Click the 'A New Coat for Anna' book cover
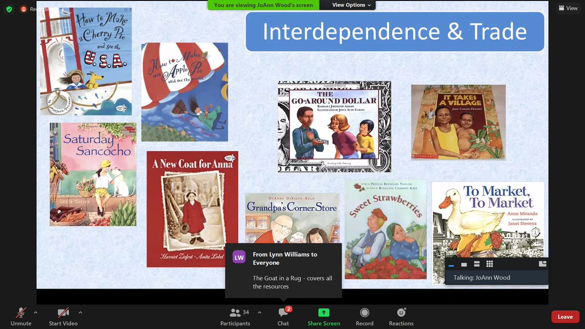This screenshot has width=585, height=329. coord(193,209)
